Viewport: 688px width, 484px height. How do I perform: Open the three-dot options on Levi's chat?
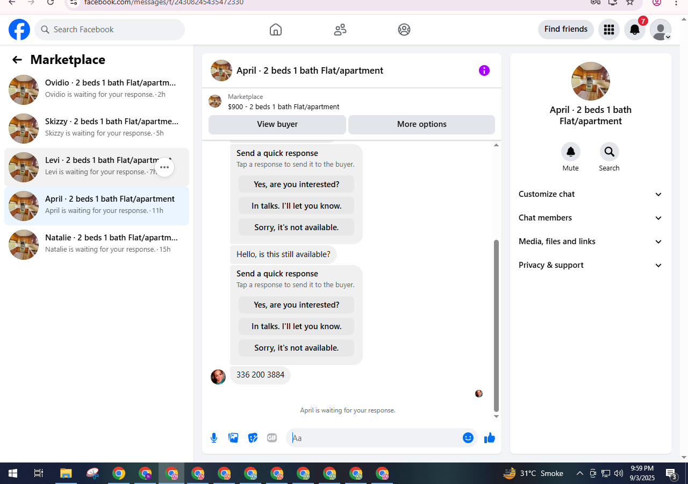pyautogui.click(x=164, y=167)
